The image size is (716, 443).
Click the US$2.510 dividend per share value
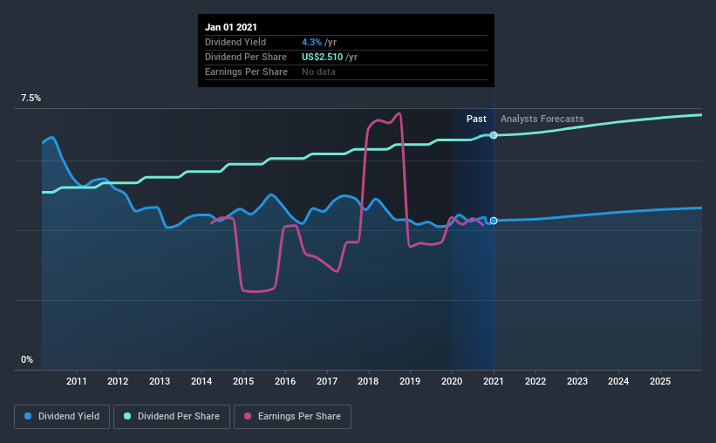323,57
